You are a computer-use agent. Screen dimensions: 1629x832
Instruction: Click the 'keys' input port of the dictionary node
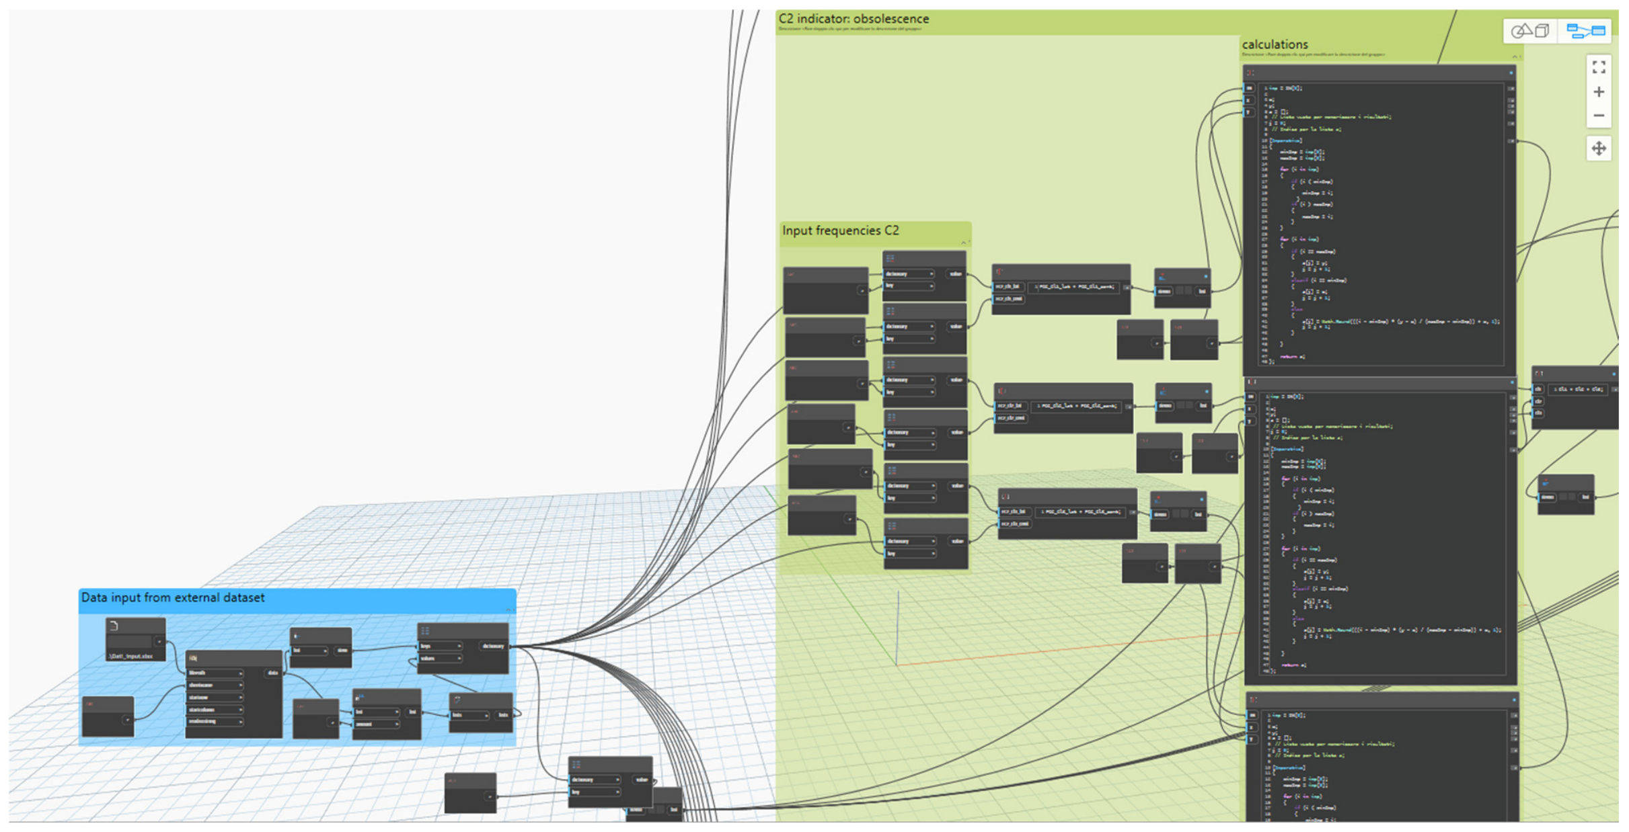click(439, 646)
